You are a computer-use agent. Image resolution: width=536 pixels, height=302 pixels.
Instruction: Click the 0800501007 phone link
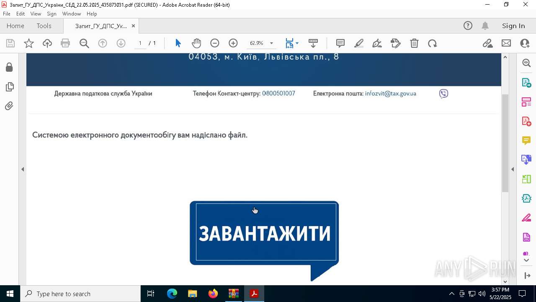(x=278, y=94)
